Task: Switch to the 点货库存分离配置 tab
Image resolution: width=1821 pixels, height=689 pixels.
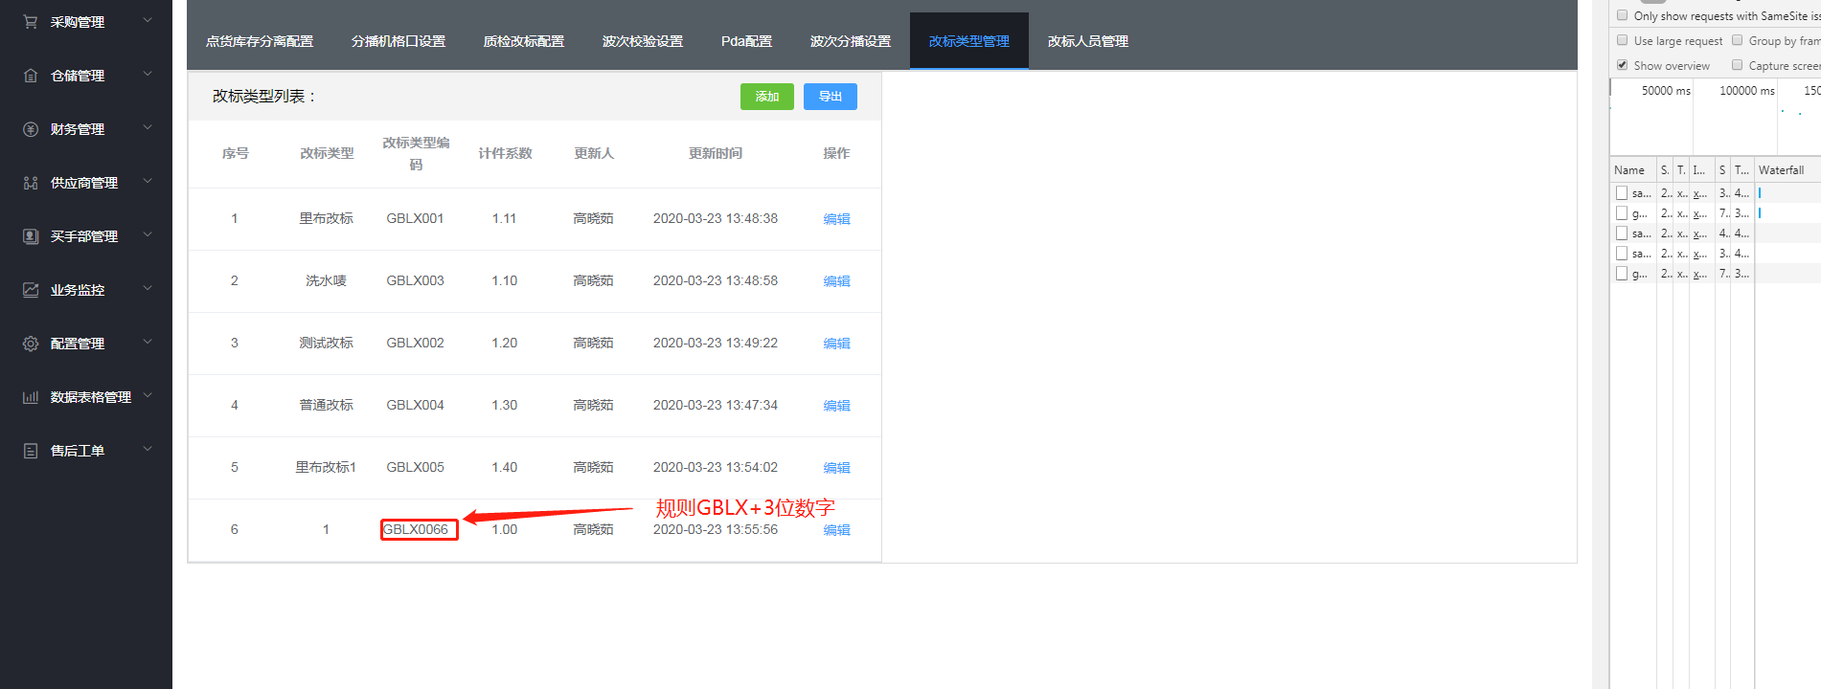Action: pos(260,41)
